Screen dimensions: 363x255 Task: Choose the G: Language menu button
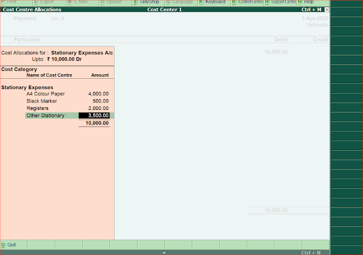[x=181, y=2]
